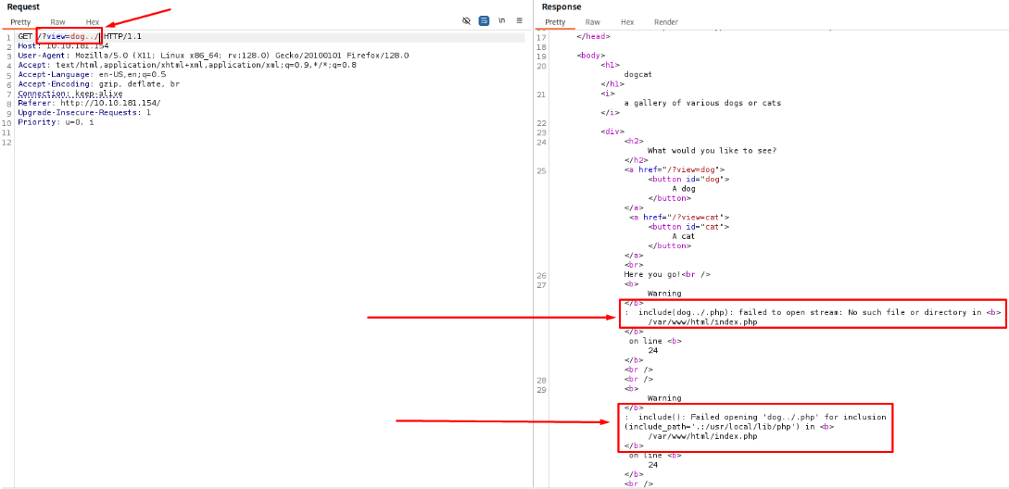Click the Upgrade-Insecure-Requests header line
This screenshot has width=1009, height=489.
coord(84,113)
